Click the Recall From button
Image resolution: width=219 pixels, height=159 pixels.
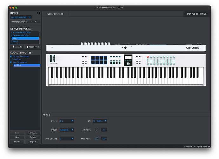click(x=33, y=47)
